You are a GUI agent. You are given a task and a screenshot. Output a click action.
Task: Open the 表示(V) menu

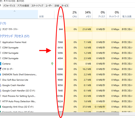[x=20, y=1]
